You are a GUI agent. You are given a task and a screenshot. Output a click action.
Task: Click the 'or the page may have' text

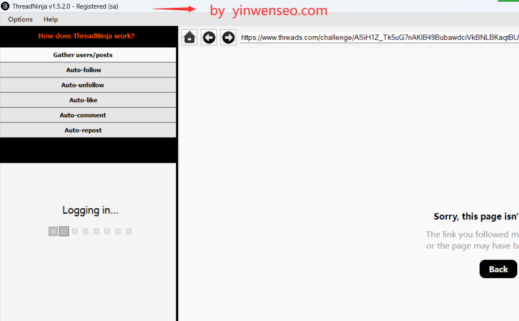point(472,246)
